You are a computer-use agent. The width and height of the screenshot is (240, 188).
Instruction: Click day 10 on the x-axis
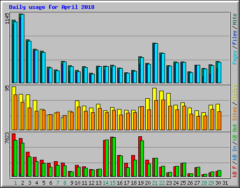[x=77, y=183]
